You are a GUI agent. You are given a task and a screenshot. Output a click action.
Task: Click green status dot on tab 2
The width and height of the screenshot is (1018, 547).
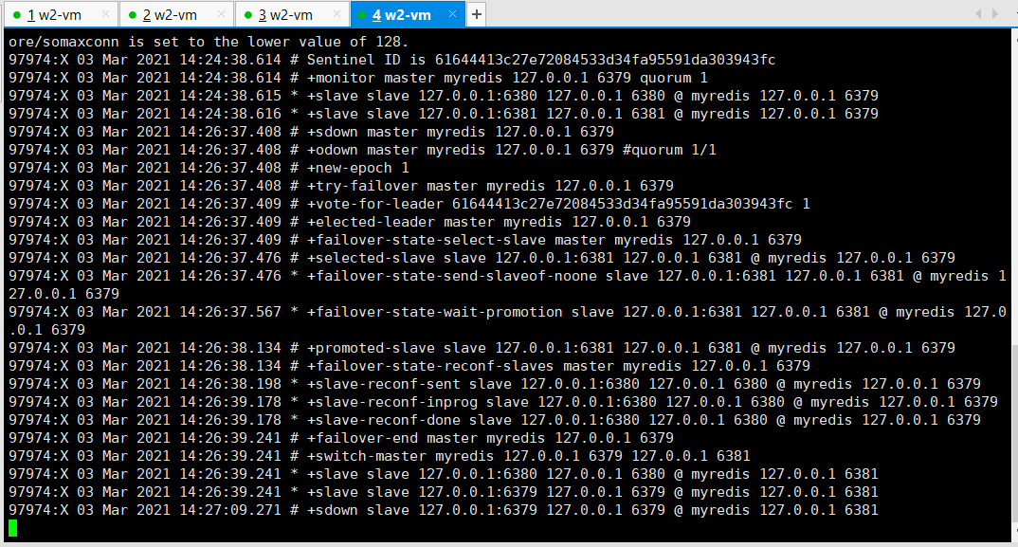[132, 15]
